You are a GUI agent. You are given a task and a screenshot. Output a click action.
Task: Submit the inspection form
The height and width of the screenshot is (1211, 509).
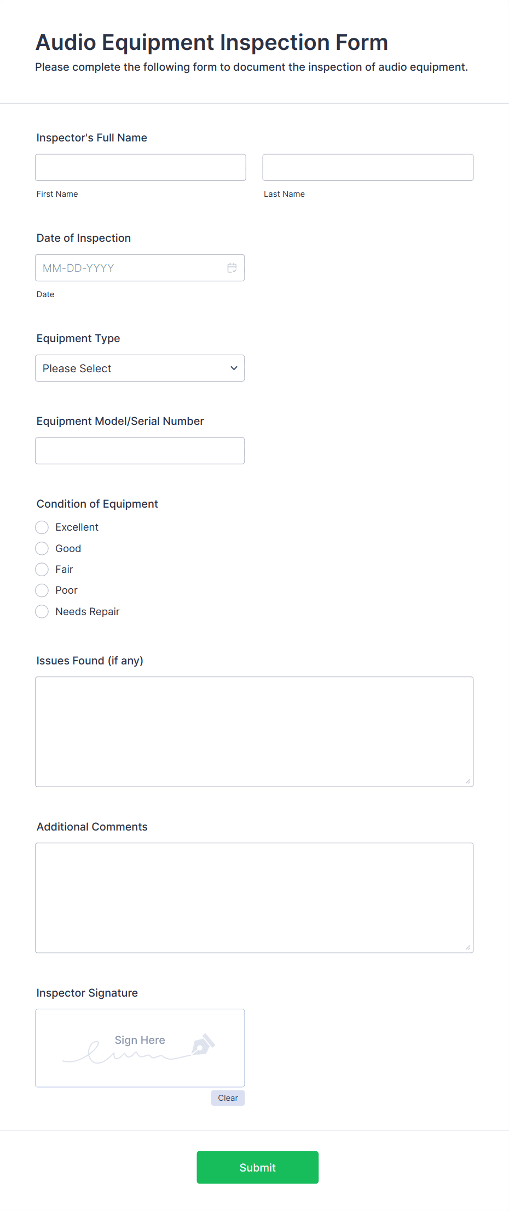258,1167
